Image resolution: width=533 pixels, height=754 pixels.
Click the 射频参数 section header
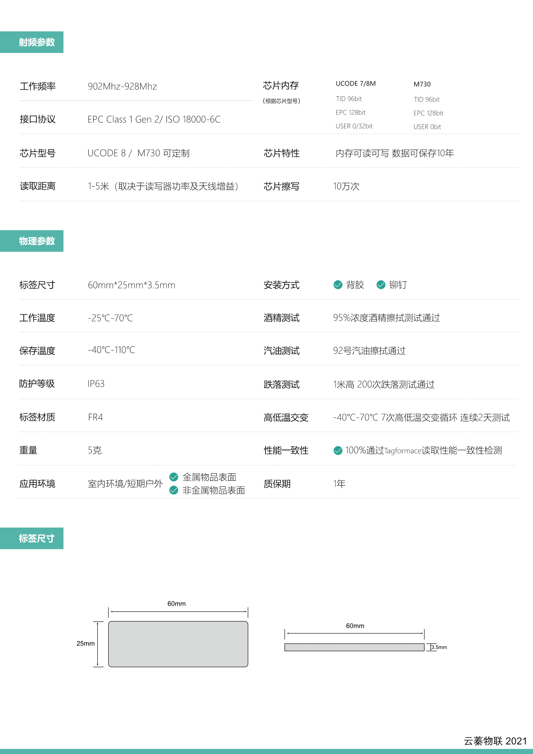coord(32,42)
